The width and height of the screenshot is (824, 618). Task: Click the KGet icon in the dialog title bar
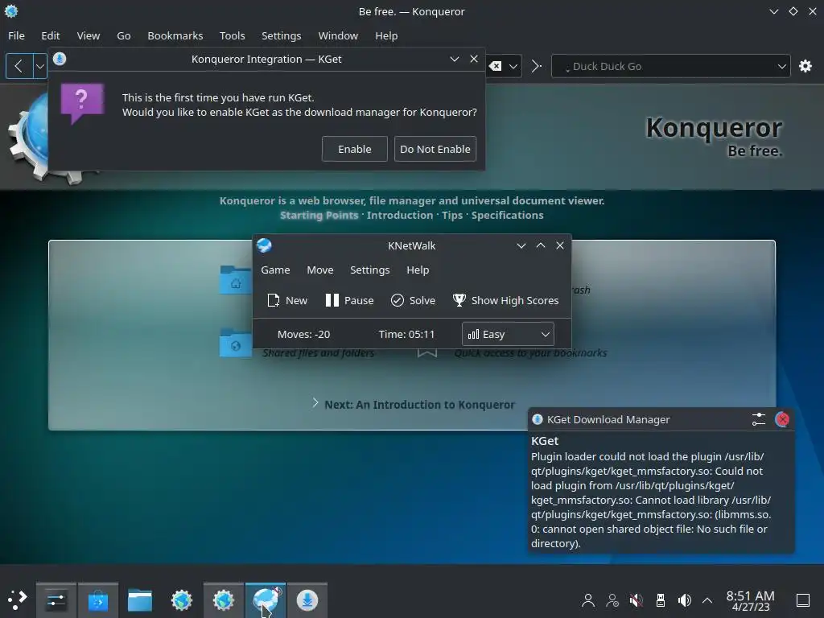pos(60,59)
